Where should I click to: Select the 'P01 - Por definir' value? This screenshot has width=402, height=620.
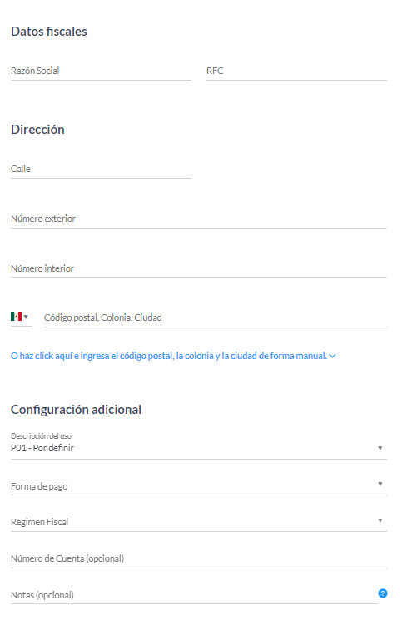point(42,448)
